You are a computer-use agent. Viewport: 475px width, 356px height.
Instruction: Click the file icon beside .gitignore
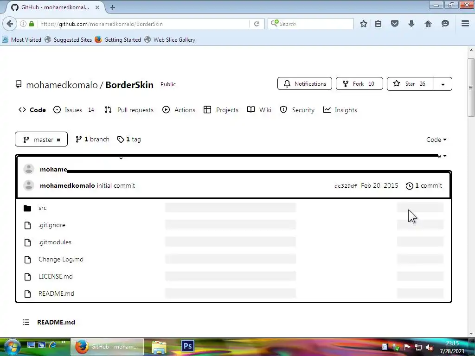(x=27, y=225)
